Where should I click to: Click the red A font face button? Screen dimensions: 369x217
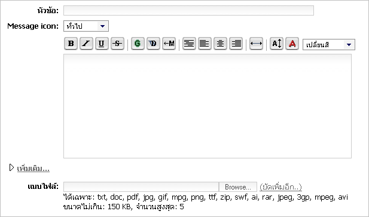point(292,44)
